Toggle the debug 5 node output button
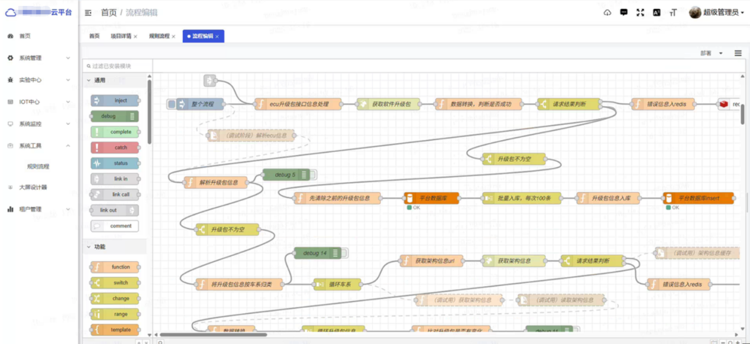The image size is (750, 344). click(313, 174)
